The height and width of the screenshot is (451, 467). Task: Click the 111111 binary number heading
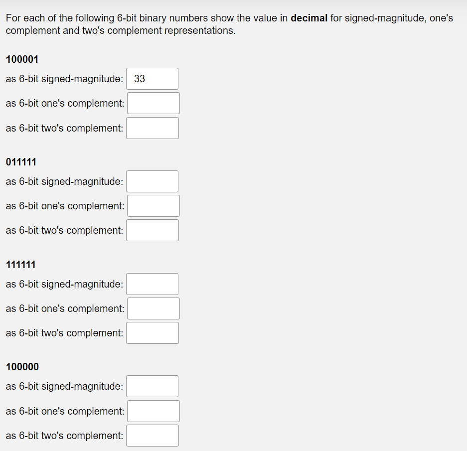click(x=21, y=265)
